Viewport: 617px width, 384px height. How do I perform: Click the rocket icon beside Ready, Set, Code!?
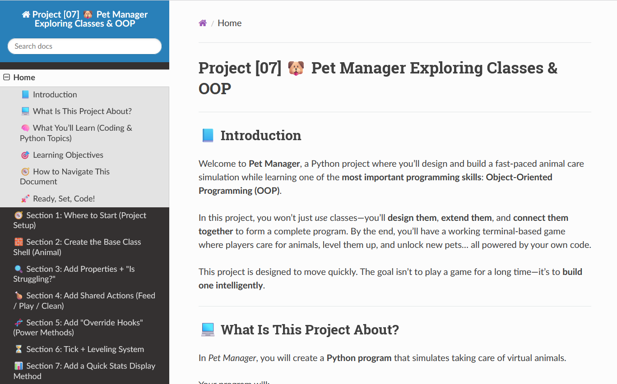coord(25,199)
